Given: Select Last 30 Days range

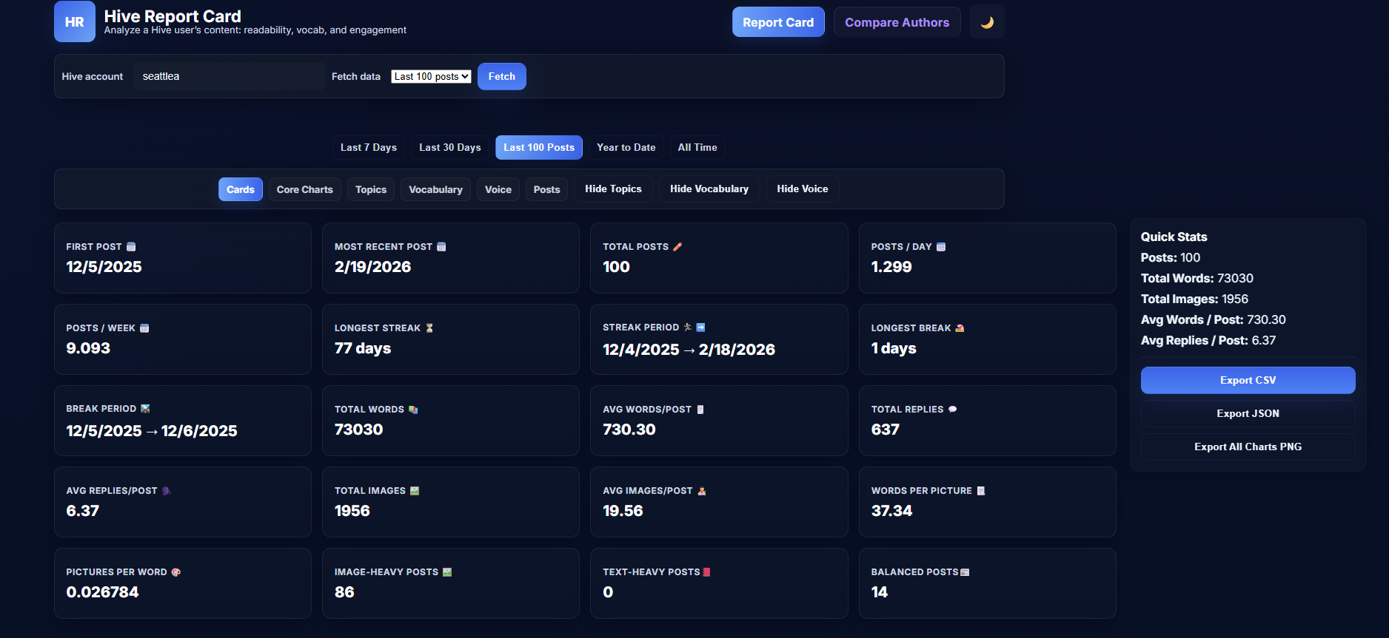Looking at the screenshot, I should (449, 148).
